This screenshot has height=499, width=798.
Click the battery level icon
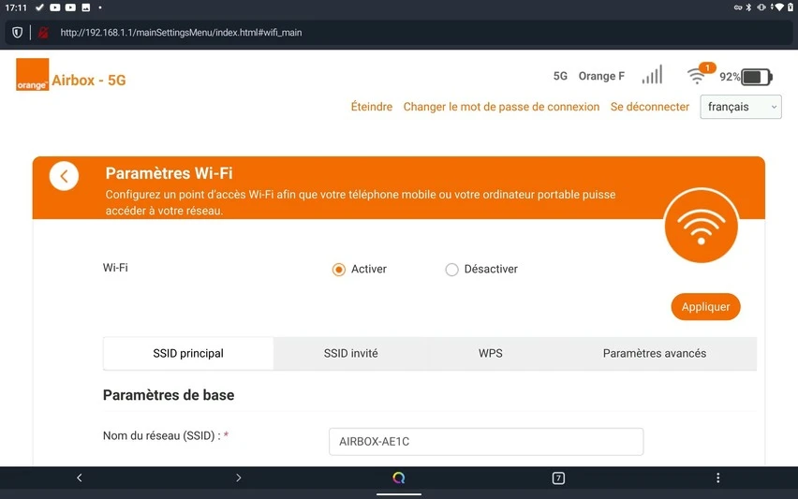coord(757,77)
